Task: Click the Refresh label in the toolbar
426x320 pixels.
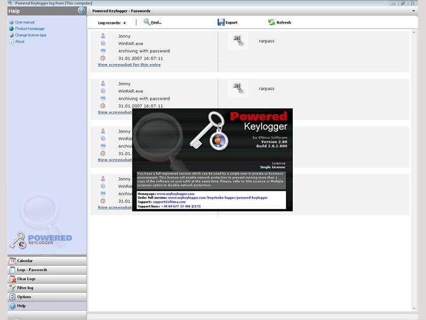Action: [284, 22]
